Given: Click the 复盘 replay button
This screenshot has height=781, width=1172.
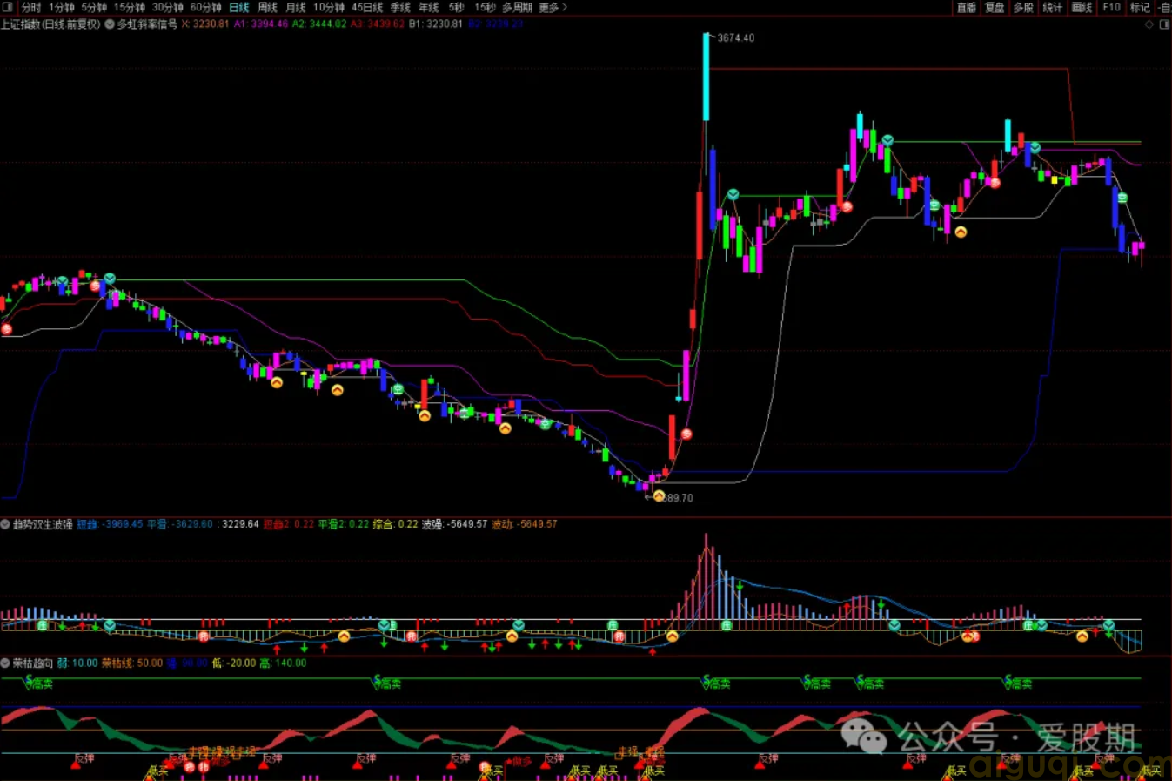Looking at the screenshot, I should pos(995,7).
